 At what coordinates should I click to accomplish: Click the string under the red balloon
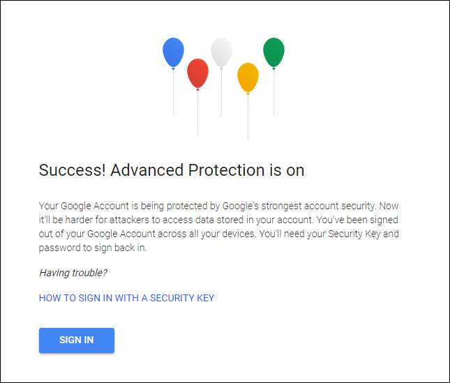tap(198, 114)
